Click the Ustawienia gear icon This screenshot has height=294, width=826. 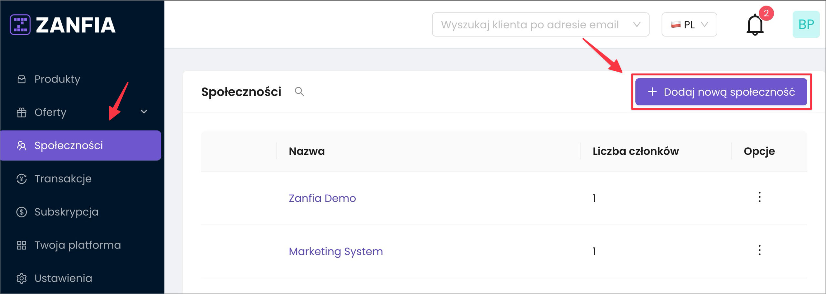tap(22, 278)
